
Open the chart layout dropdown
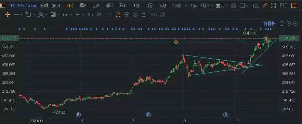(x=244, y=6)
